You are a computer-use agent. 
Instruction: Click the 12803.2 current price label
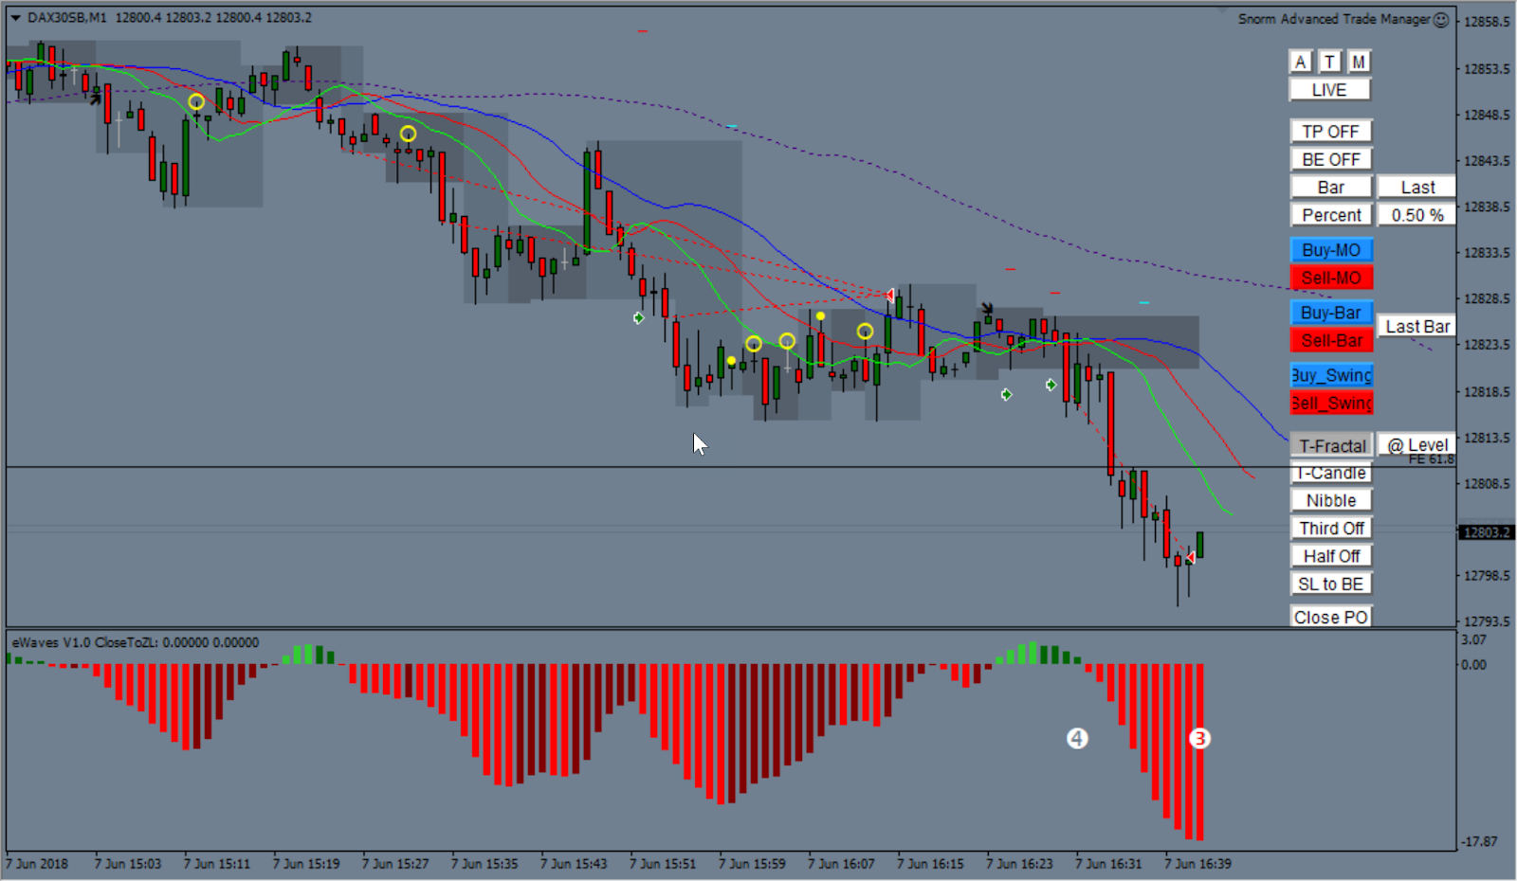tap(1487, 532)
